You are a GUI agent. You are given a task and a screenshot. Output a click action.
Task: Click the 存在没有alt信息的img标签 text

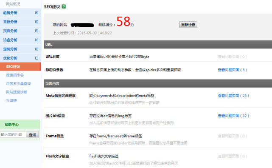[x=110, y=116]
